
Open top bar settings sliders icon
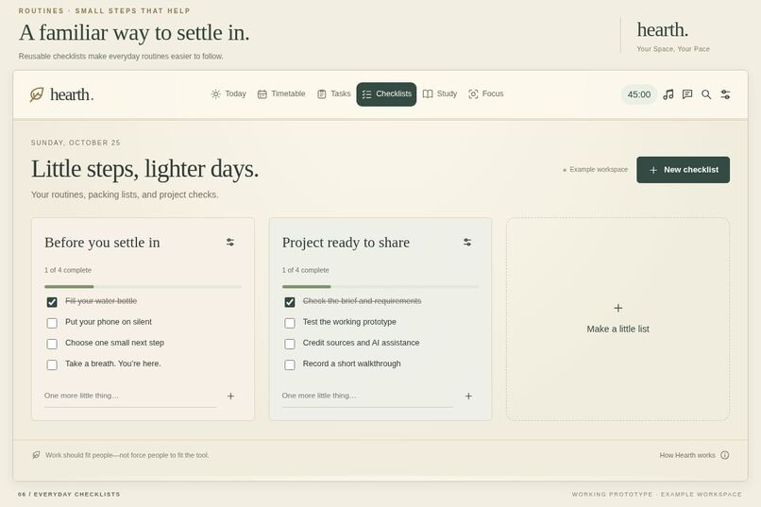pos(725,94)
